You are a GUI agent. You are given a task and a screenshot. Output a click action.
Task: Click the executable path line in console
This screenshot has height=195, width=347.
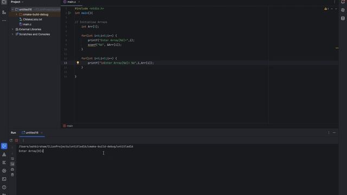[x=76, y=146]
